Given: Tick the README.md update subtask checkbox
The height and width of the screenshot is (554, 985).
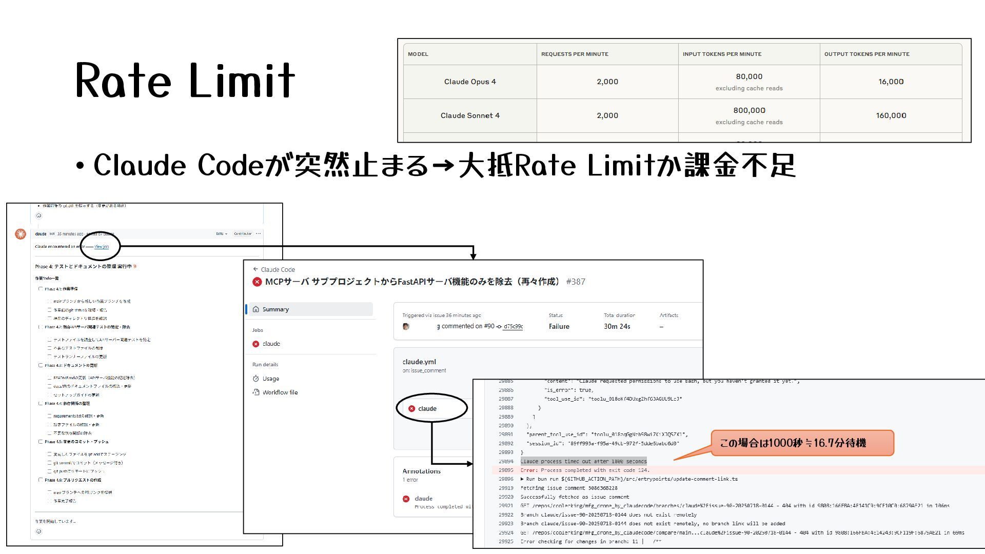Looking at the screenshot, I should pyautogui.click(x=49, y=378).
